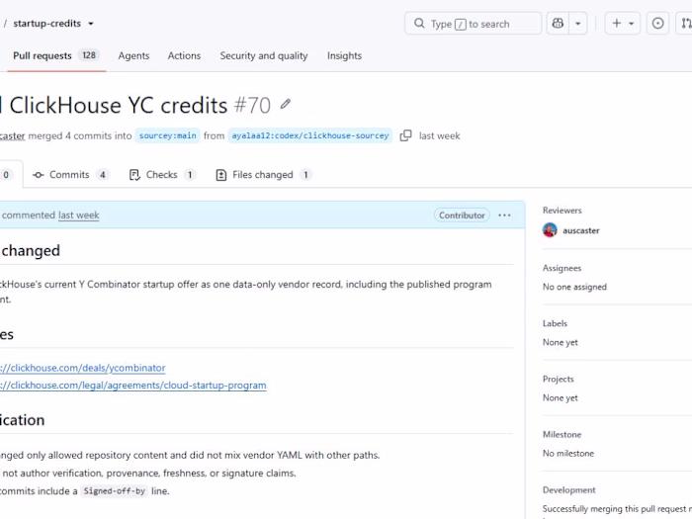Click the Contributor badge

[462, 216]
